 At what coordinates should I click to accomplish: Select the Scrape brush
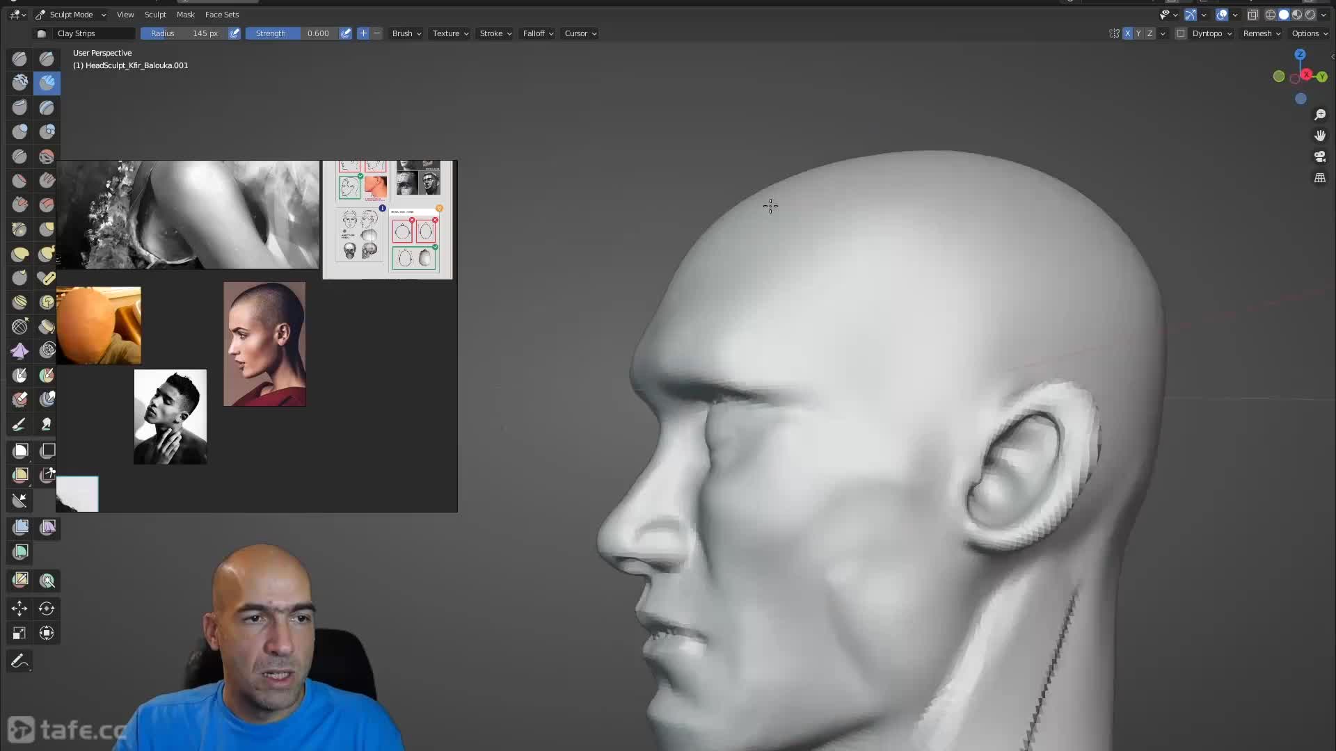[19, 205]
